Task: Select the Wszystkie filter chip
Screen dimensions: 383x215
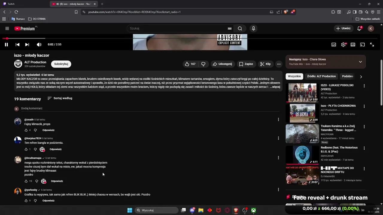Action: 294,76
